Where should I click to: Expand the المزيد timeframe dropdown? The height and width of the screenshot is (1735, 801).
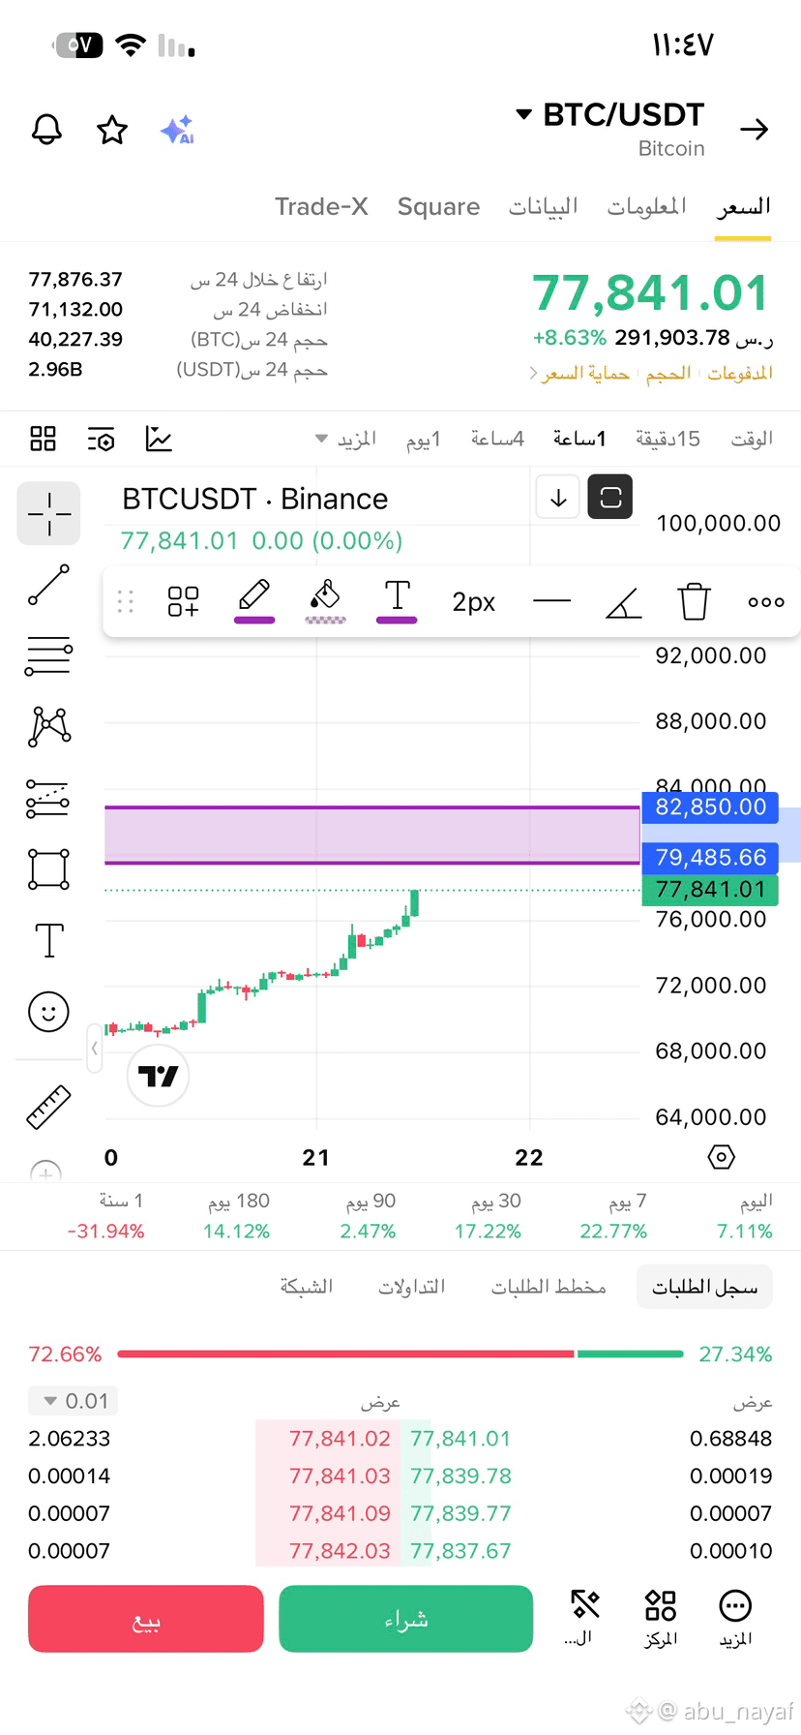[x=346, y=440]
